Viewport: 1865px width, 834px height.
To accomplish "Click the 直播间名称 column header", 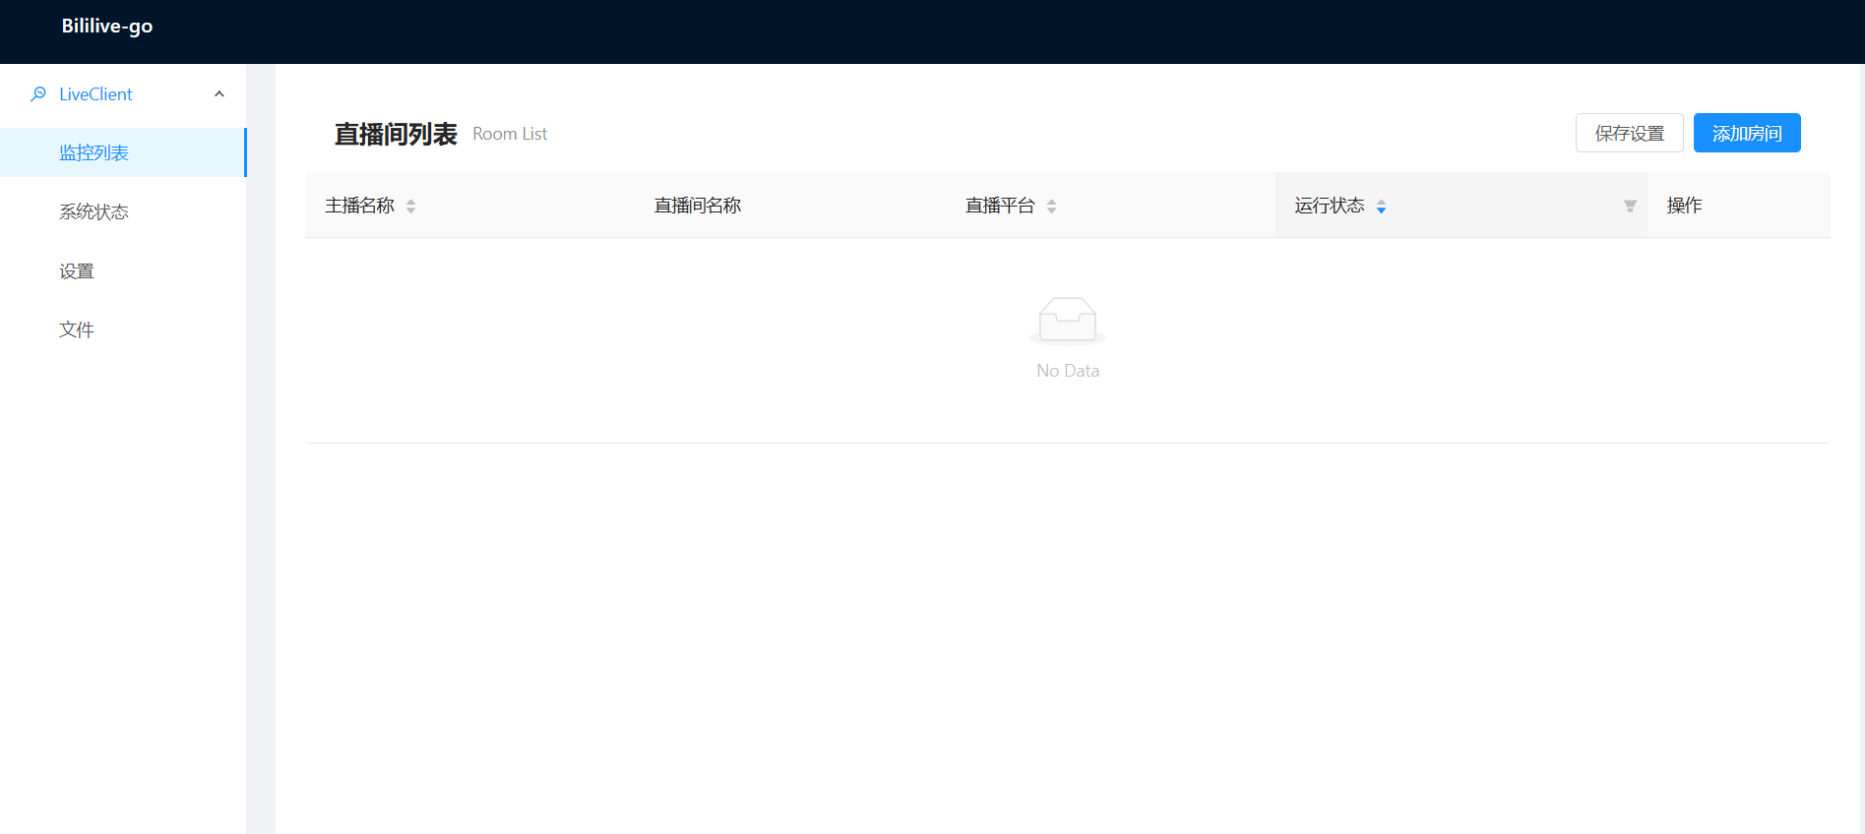I will 698,206.
